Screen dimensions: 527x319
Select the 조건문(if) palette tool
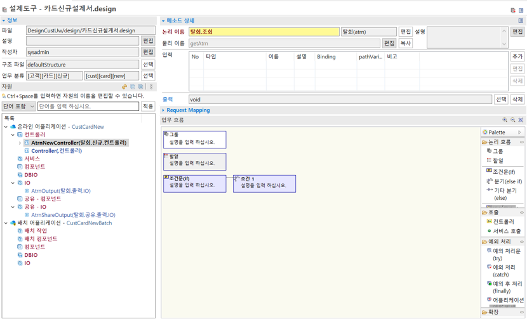(x=500, y=172)
